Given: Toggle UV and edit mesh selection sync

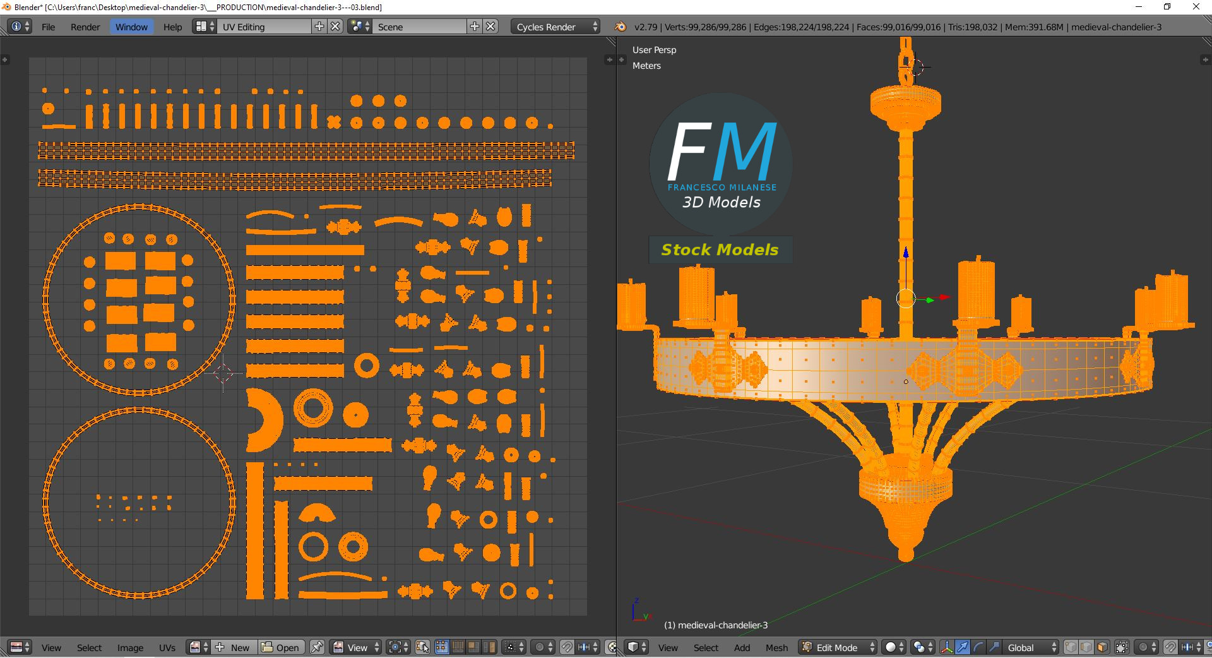Looking at the screenshot, I should click(422, 647).
